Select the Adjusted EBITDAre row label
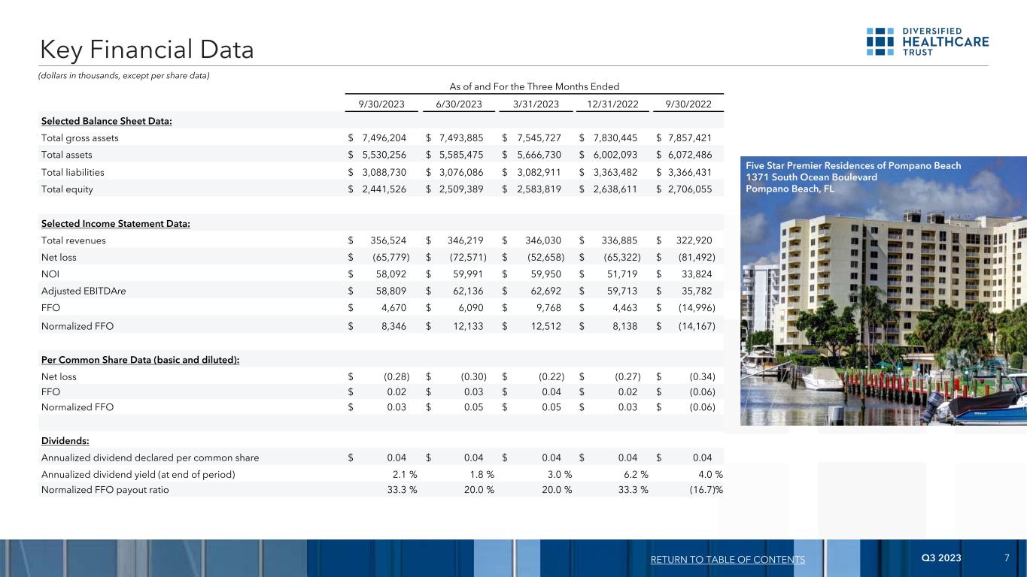 point(84,292)
